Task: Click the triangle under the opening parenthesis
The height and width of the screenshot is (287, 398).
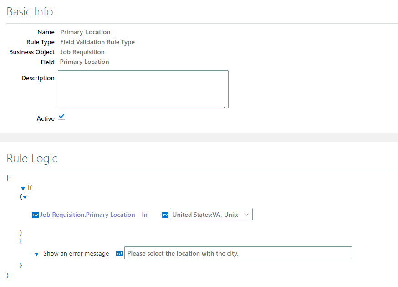Action: (24, 197)
